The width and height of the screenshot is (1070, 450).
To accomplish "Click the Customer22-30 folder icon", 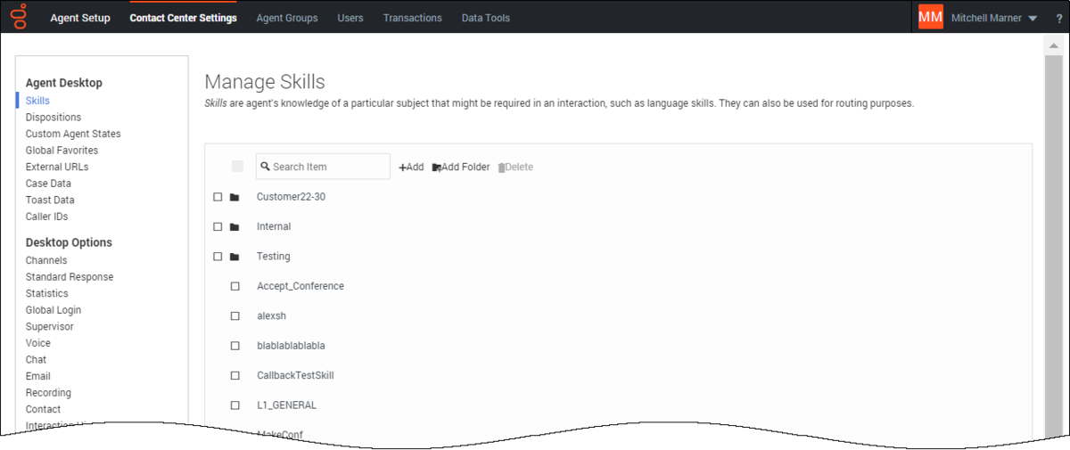I will 235,197.
